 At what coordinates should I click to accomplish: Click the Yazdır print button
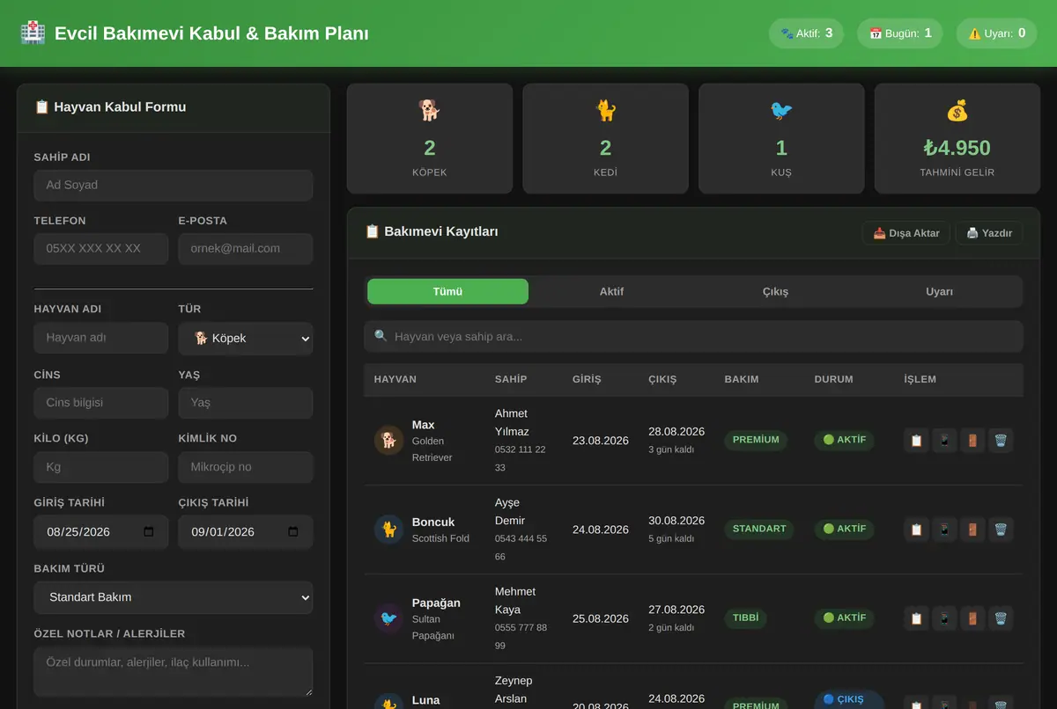click(989, 233)
